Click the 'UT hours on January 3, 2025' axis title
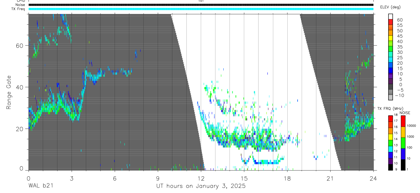420x193 pixels. (201, 186)
